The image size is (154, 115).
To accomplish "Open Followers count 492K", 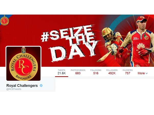I will [112, 72].
